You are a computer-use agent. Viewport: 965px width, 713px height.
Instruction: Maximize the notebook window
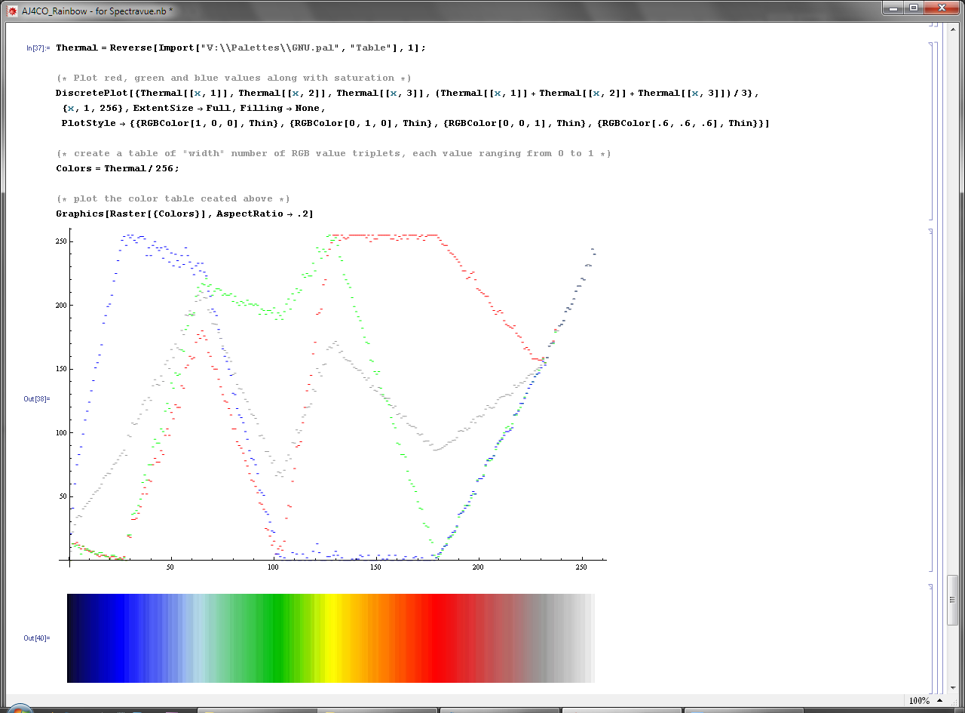coord(914,8)
